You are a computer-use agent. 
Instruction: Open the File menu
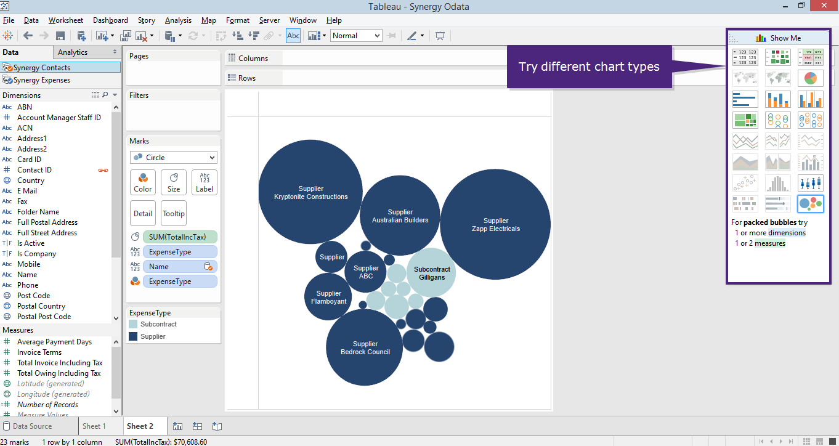9,20
